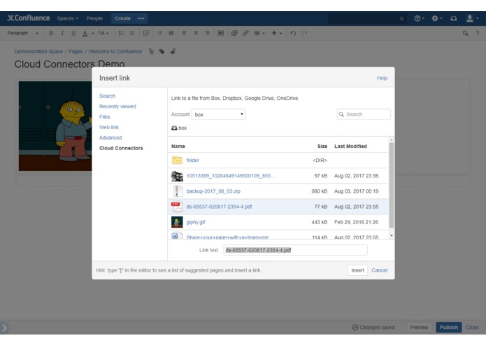Click the insert link chain icon
Viewport: 486px width, 345px height.
245,33
